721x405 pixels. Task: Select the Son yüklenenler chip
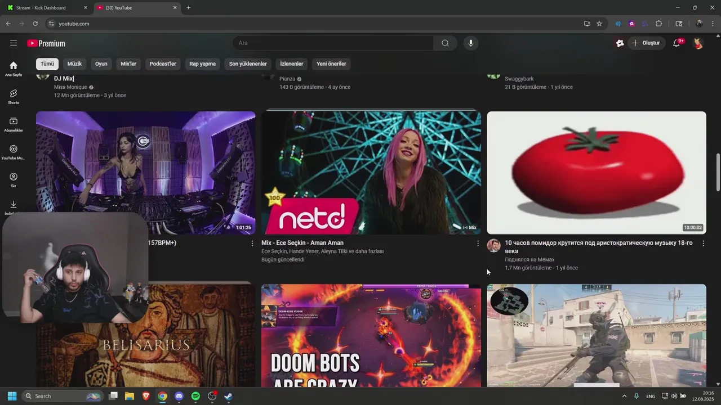248,64
